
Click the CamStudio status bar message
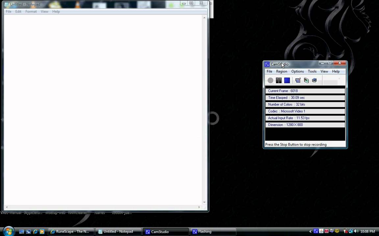296,145
